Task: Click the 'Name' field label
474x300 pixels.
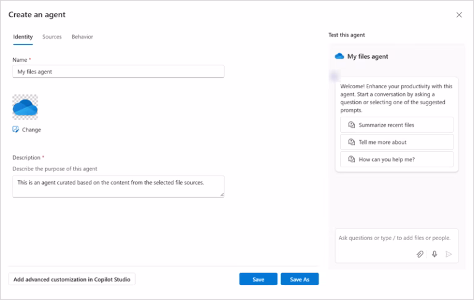Action: tap(20, 60)
